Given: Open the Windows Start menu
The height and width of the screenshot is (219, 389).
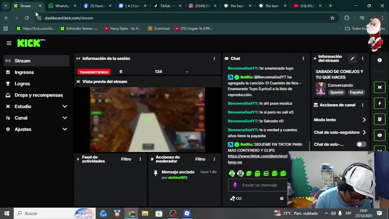Looking at the screenshot, I should tap(7, 213).
